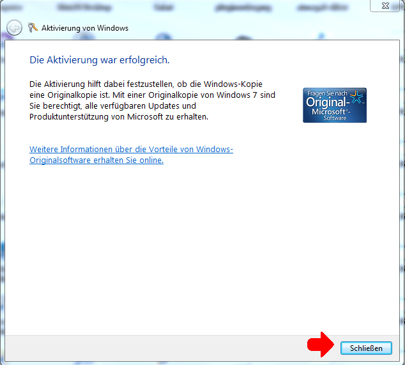Click the heading "Die Aktivierung war erfolgreich."
The image size is (405, 365).
click(99, 60)
